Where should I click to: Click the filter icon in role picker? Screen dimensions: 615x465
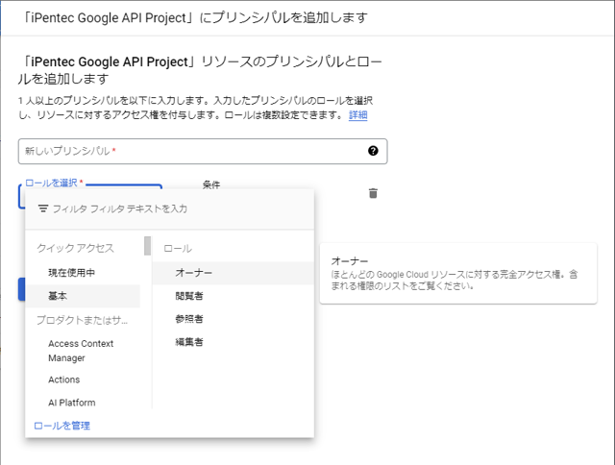pyautogui.click(x=43, y=208)
